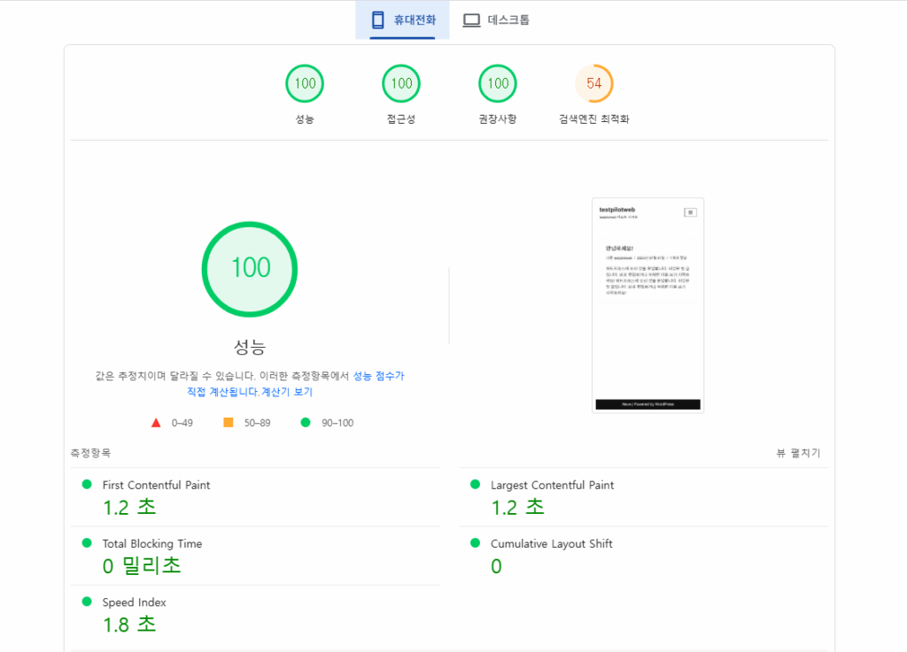The image size is (907, 652).
Task: Click the green dot beside Cumulative Layout Shift
Action: 477,543
